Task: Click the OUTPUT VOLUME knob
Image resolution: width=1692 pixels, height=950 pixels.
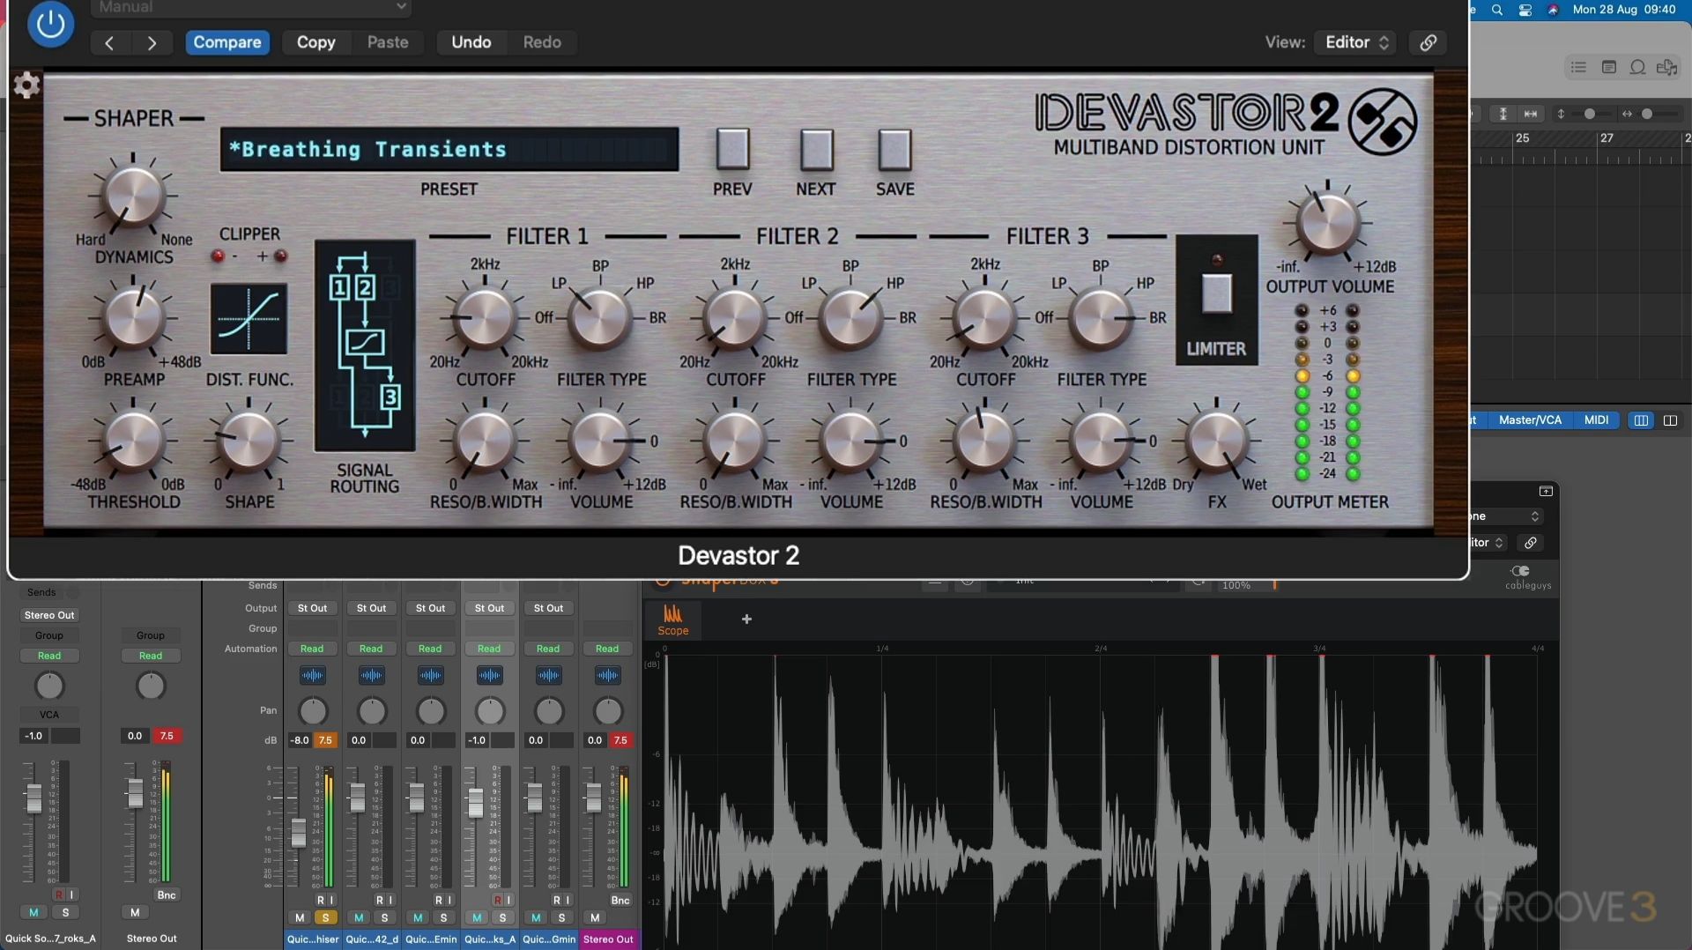Action: click(1326, 223)
